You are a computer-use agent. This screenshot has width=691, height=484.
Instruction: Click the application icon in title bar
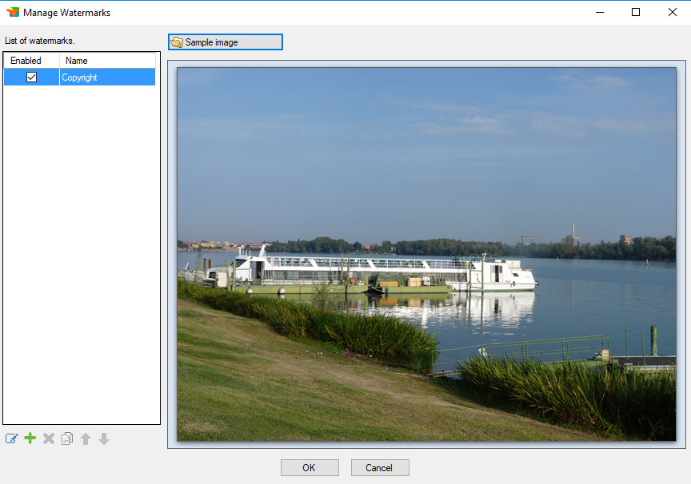pos(12,12)
